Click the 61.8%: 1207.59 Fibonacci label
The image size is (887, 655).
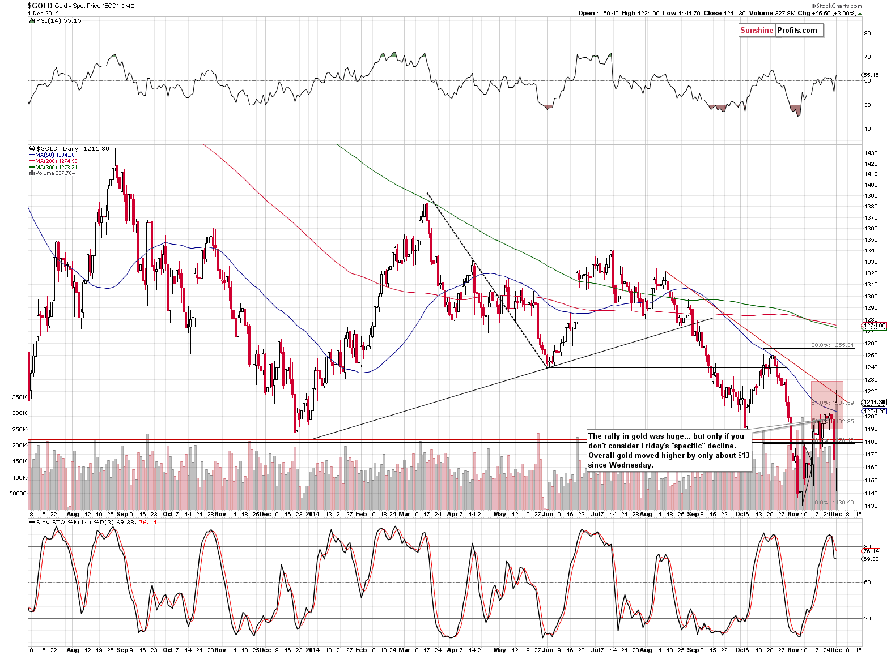(832, 403)
